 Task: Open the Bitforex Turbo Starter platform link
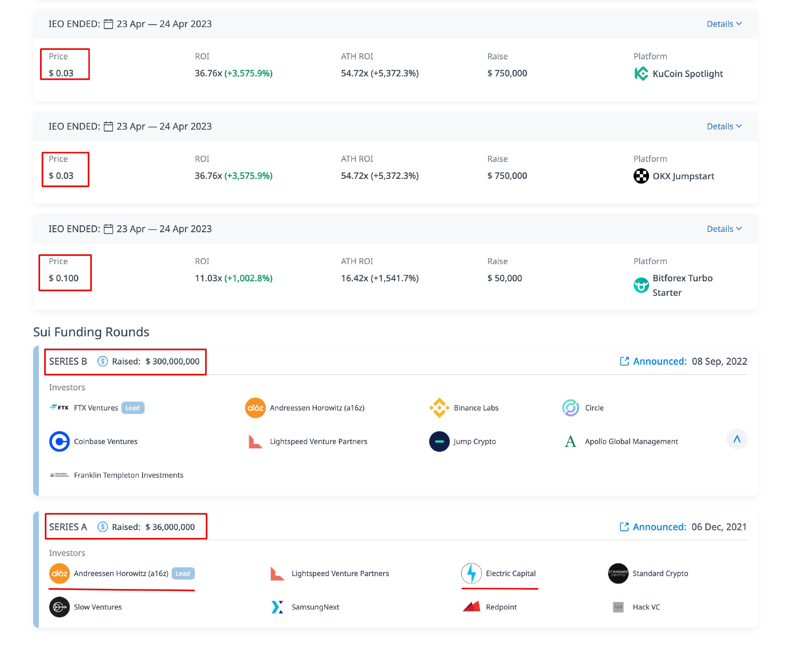pyautogui.click(x=682, y=285)
